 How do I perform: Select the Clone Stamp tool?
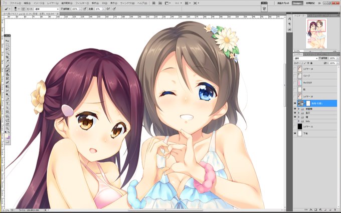pyautogui.click(x=7, y=74)
